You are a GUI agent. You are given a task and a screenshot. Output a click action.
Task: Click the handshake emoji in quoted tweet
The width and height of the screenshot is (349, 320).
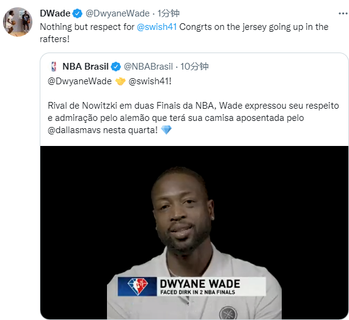(x=120, y=81)
